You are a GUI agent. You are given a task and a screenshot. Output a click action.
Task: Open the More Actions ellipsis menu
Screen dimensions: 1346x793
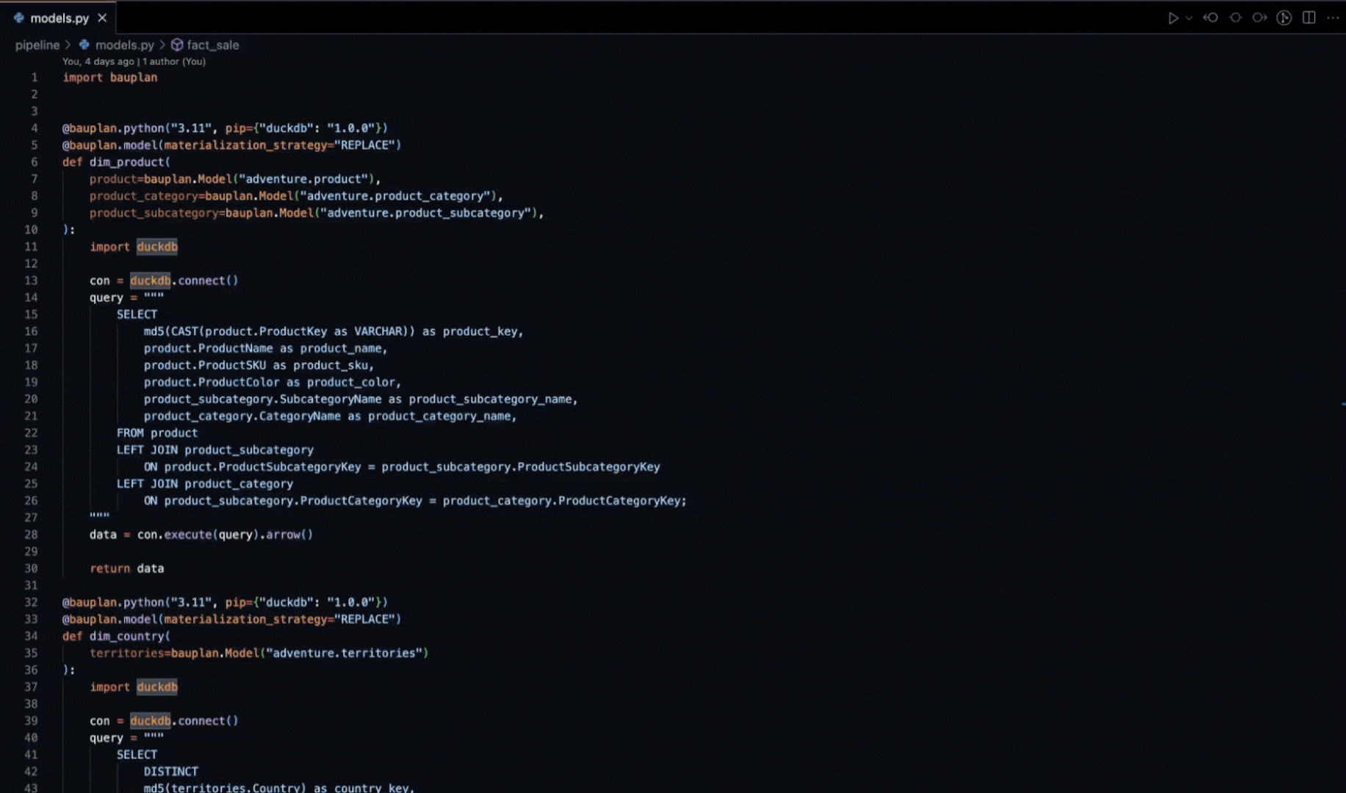pyautogui.click(x=1333, y=18)
